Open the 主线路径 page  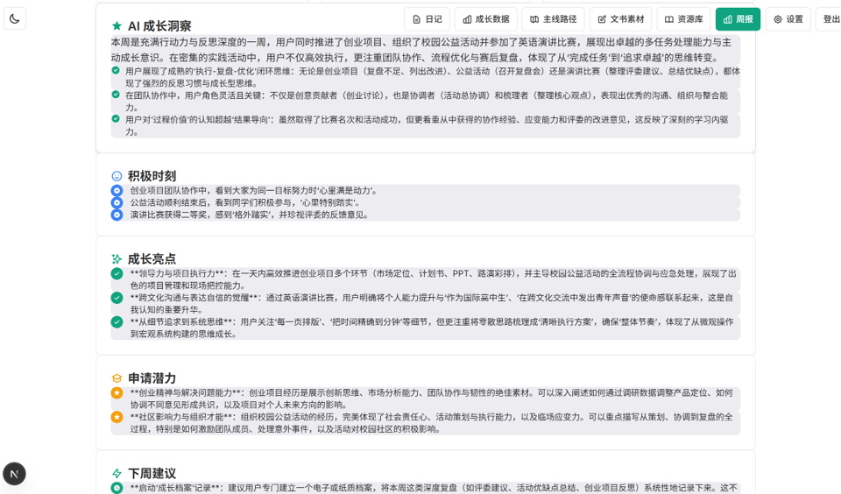(x=554, y=19)
